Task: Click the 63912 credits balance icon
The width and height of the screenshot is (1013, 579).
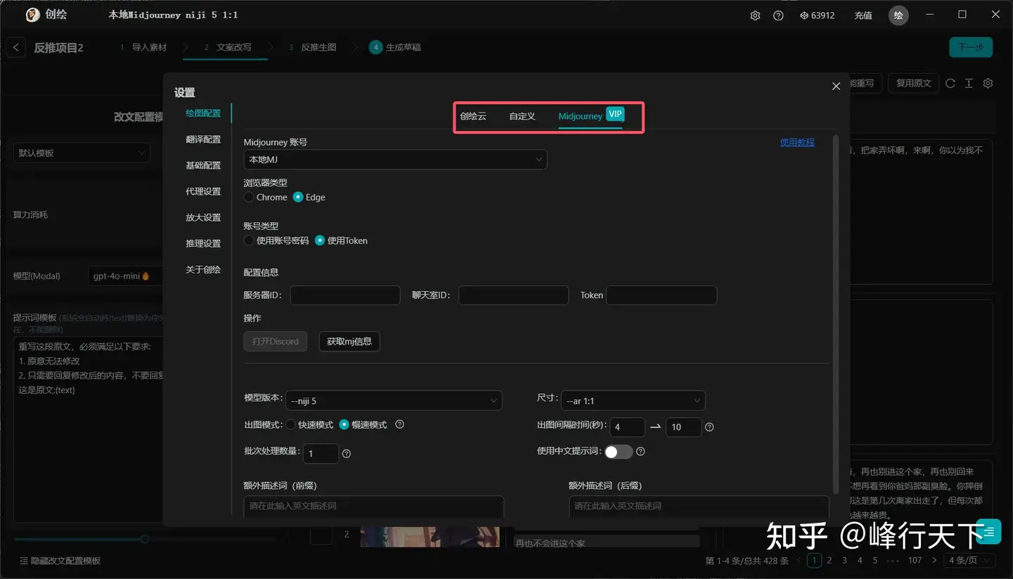Action: pos(804,15)
